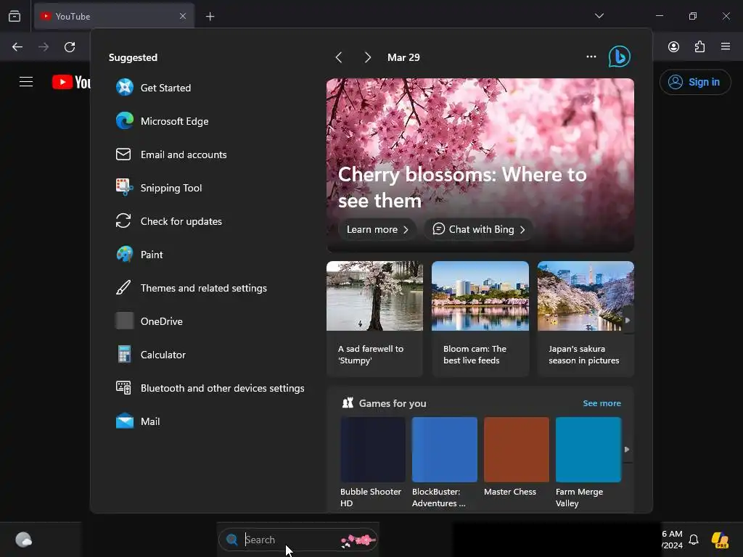743x557 pixels.
Task: Open the Cherry blossoms headline article
Action: 462,188
